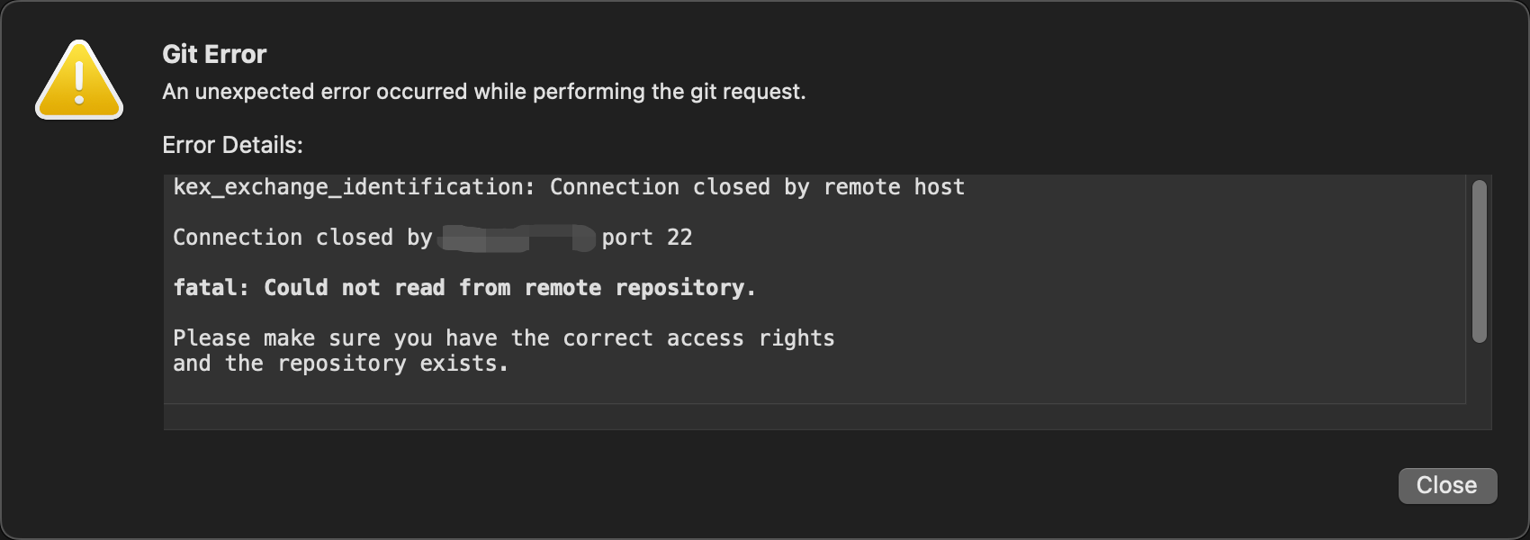This screenshot has width=1530, height=540.
Task: Click the unexpected error description text
Action: [x=484, y=91]
